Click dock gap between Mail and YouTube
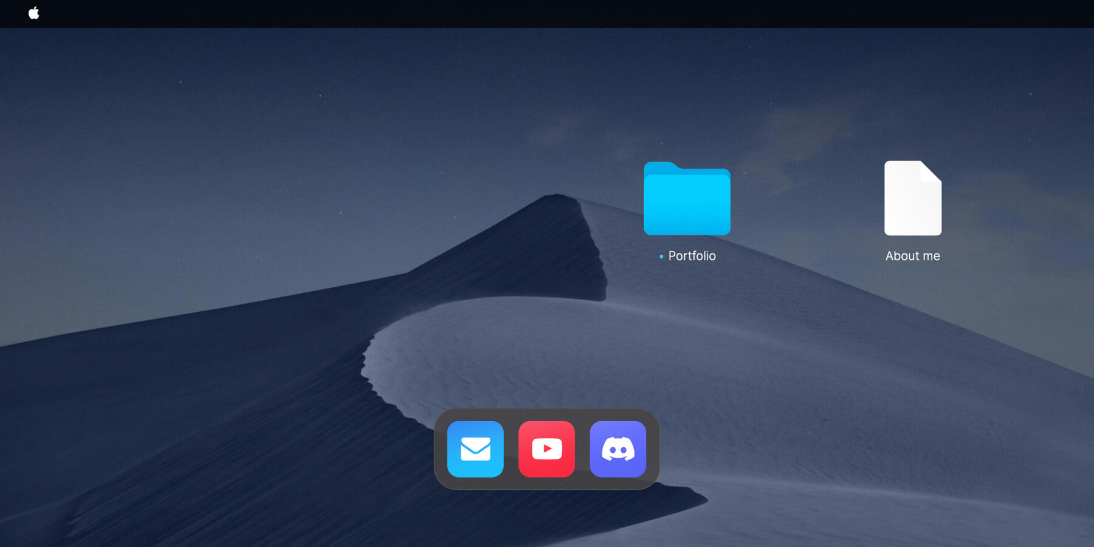This screenshot has height=547, width=1094. [x=511, y=449]
